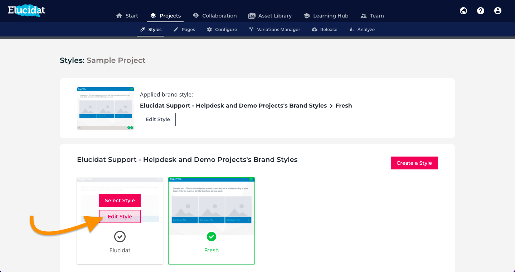Click the Styles: Sample Project heading
The image size is (515, 272).
(103, 60)
